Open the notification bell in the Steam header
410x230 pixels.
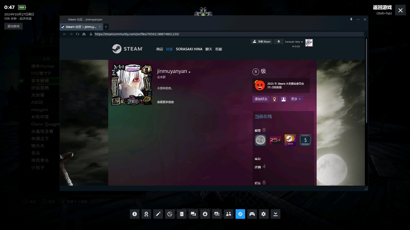[278, 42]
